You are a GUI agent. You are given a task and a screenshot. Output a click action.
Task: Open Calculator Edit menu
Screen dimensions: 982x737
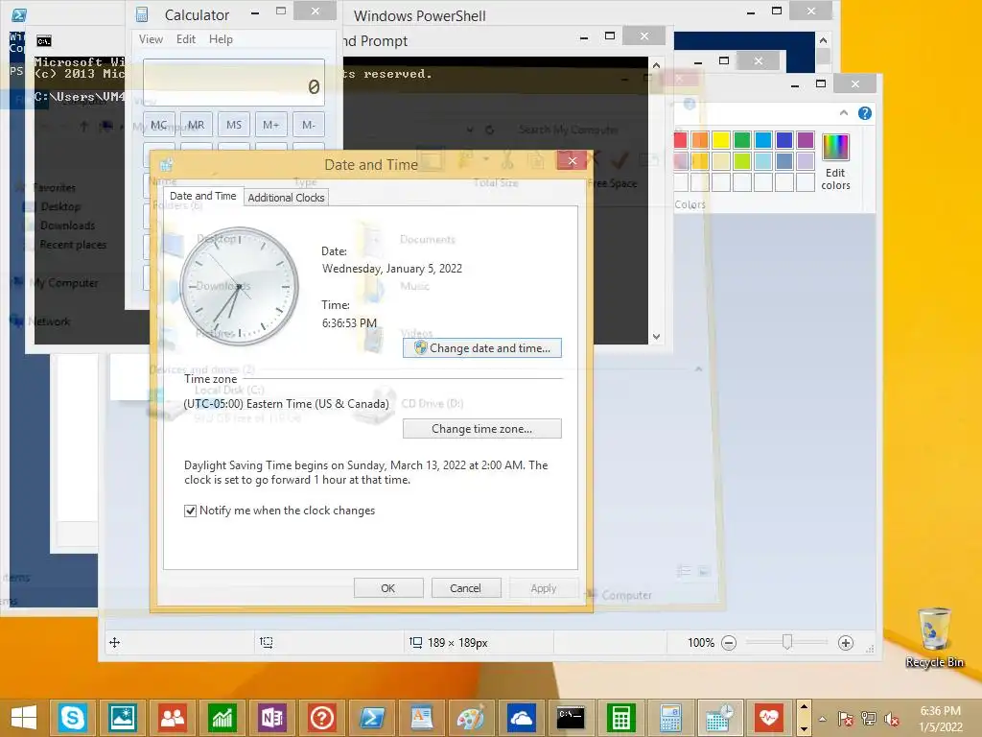186,39
